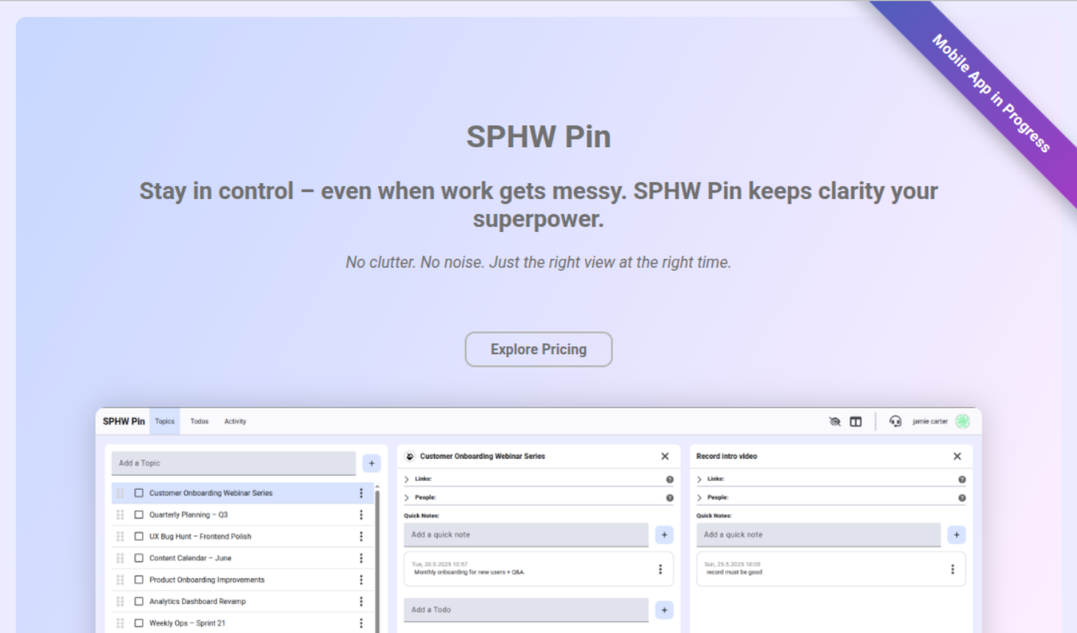Check the UX Bug Hunt – Frontend Polish checkbox

pos(139,537)
